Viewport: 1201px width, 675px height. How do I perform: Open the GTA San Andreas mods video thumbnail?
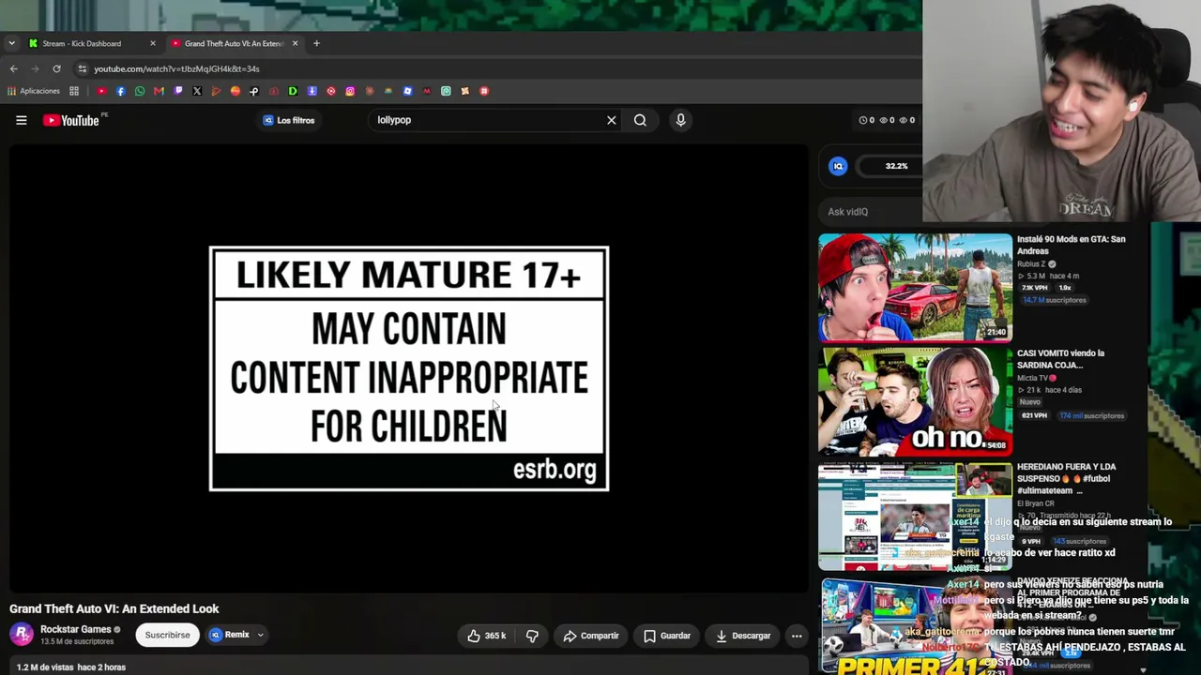pos(915,288)
